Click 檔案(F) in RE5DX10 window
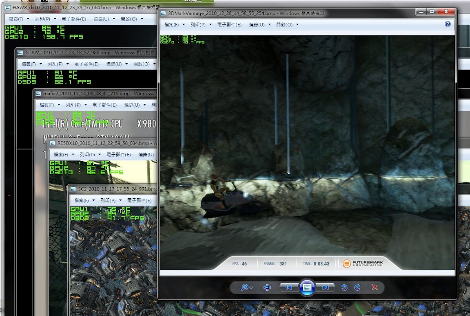 (x=61, y=155)
